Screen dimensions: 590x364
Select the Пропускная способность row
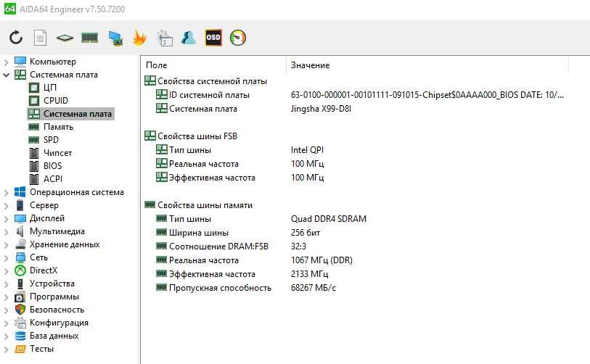353,288
